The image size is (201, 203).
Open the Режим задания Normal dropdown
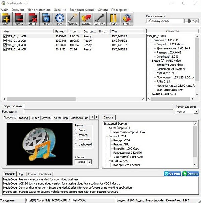196,111
